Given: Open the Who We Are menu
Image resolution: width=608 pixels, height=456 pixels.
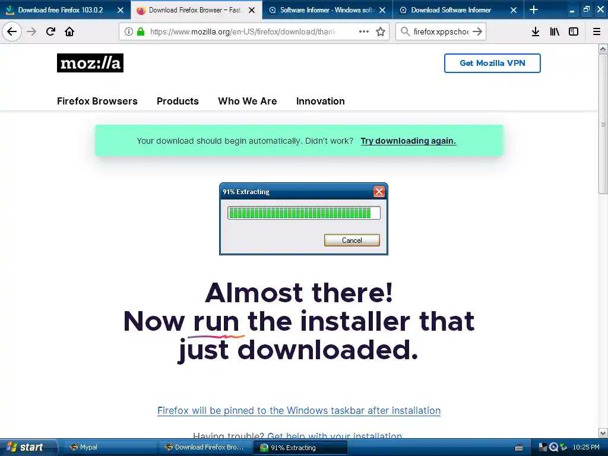Looking at the screenshot, I should pyautogui.click(x=248, y=101).
